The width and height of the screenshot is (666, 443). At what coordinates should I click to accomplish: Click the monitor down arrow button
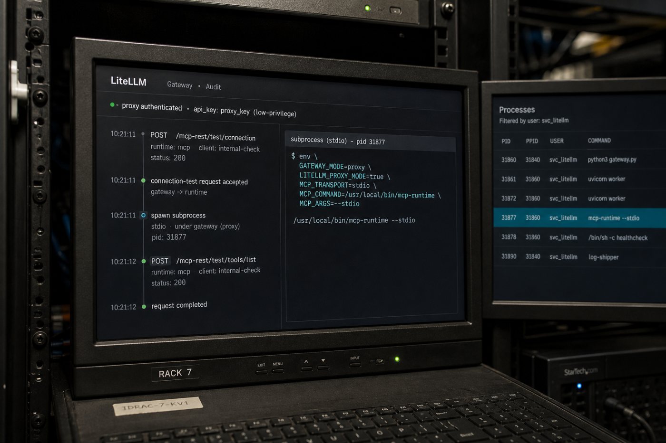click(x=323, y=367)
